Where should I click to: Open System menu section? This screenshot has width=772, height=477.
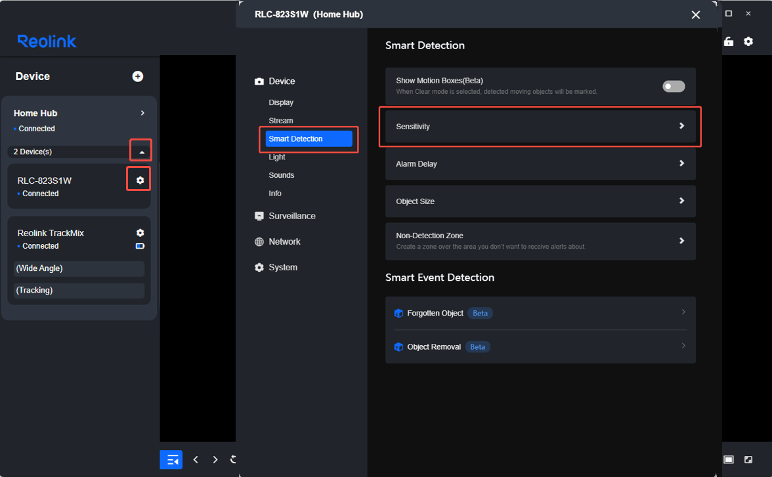click(276, 267)
